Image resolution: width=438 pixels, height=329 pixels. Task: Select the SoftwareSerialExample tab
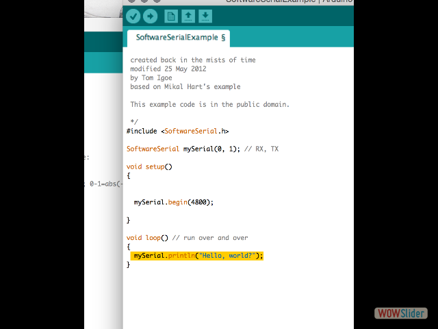(179, 38)
